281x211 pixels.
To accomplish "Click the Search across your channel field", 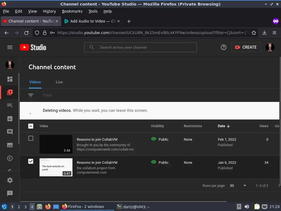I will [x=140, y=47].
